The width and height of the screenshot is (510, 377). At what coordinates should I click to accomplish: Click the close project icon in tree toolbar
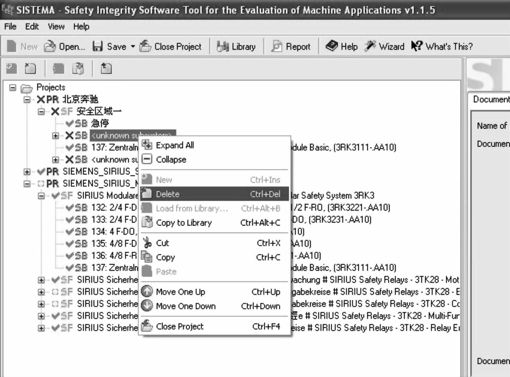tap(106, 68)
